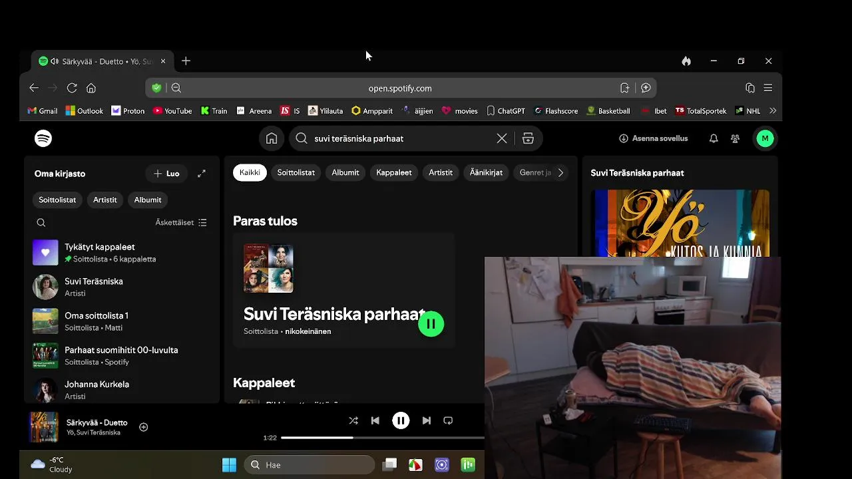Go to Spotify Home via house icon
The width and height of the screenshot is (852, 479).
click(x=272, y=138)
